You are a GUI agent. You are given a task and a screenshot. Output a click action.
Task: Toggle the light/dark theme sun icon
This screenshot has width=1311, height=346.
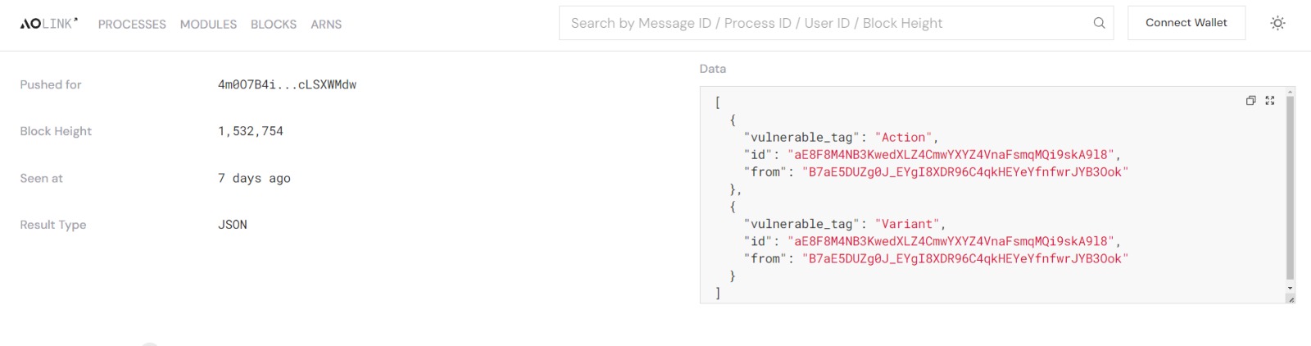tap(1277, 23)
